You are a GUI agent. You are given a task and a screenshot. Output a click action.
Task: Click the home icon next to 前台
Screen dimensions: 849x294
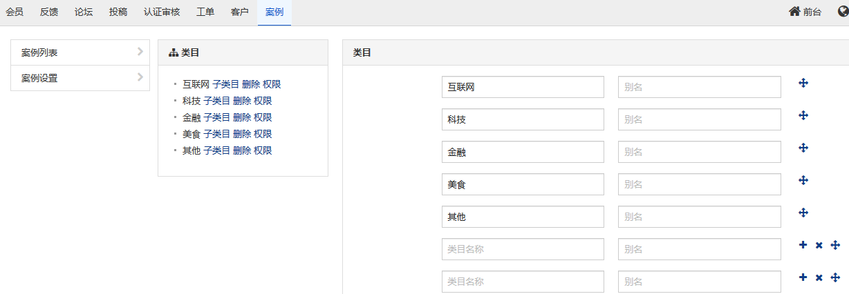pos(794,12)
